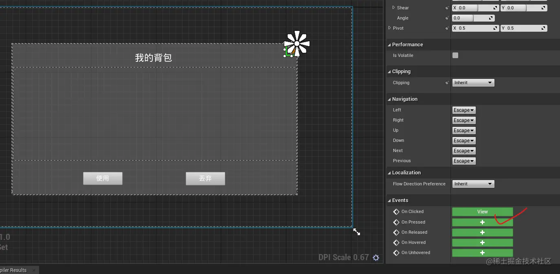Click the flower-shaped anchor medallion
The width and height of the screenshot is (560, 274).
coord(297,43)
